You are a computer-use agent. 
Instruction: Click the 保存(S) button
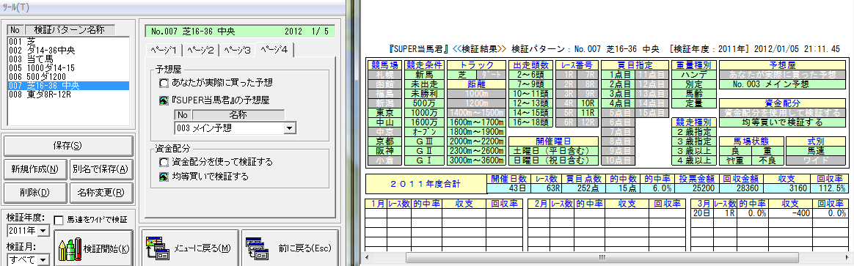click(68, 146)
